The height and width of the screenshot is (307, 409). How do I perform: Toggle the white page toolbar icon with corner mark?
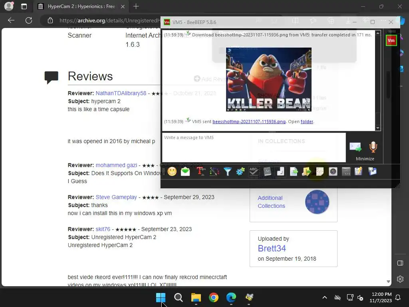(x=281, y=171)
